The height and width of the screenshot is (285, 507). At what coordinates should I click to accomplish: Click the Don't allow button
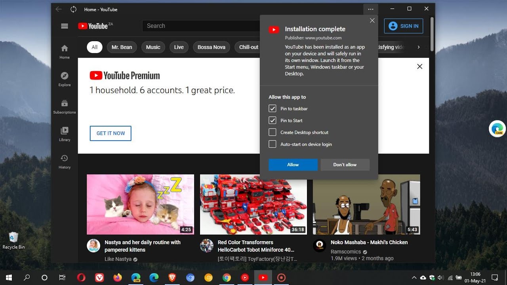345,165
